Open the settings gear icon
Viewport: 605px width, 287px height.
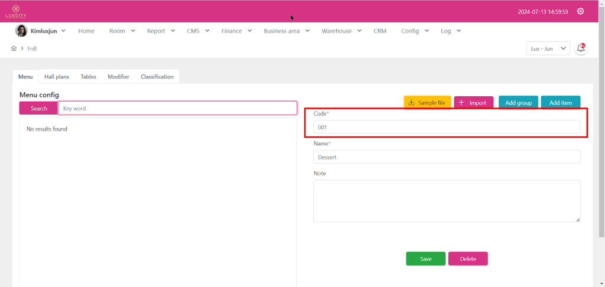point(580,11)
